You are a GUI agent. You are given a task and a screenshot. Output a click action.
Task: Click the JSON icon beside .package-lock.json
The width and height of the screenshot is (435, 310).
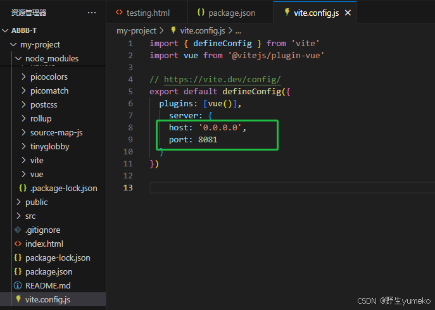click(x=23, y=188)
